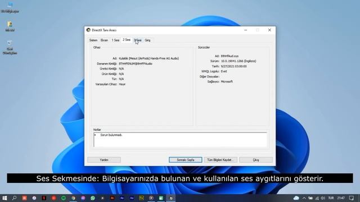Click the Kulaklık (Mesut (AirPods) Hands-Free AG Audio) value
This screenshot has height=202, width=360.
(148, 58)
